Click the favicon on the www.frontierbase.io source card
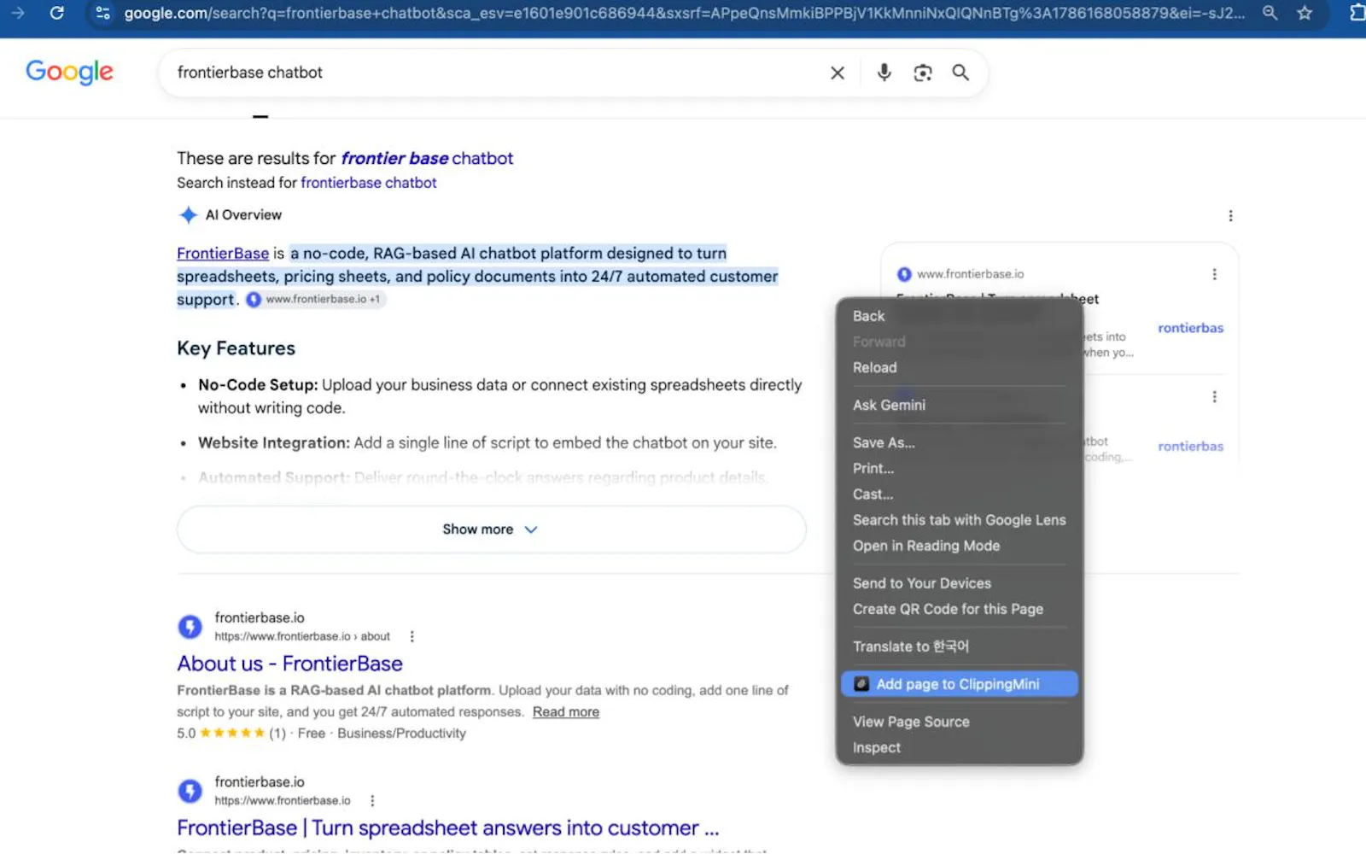The width and height of the screenshot is (1366, 854). 904,274
